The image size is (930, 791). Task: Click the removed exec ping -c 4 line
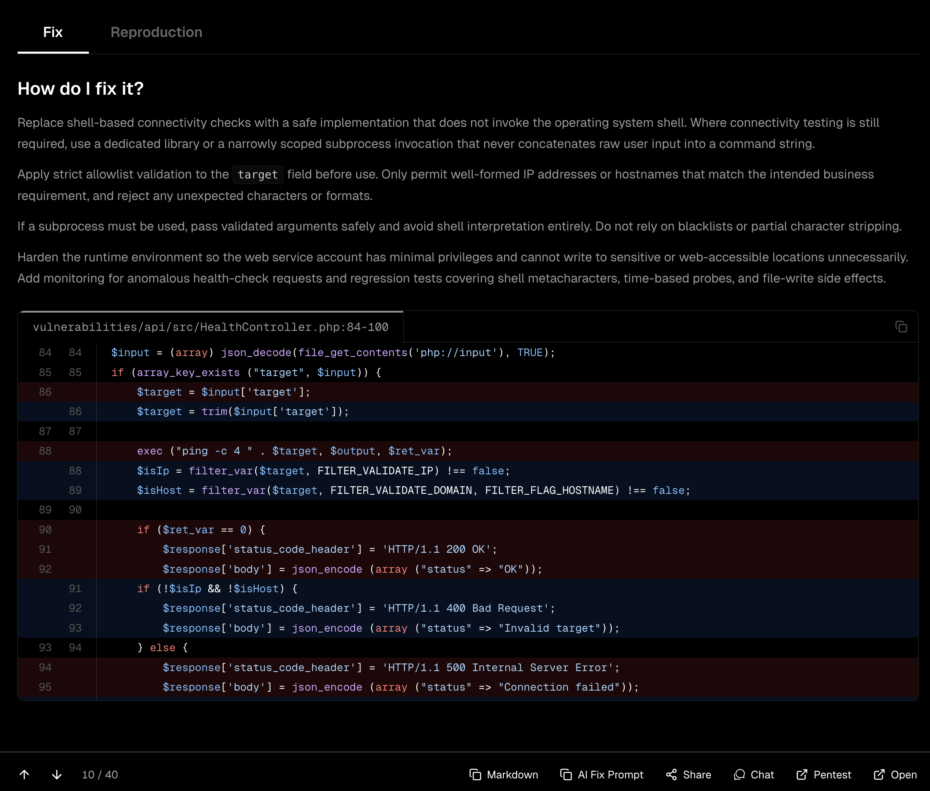[468, 451]
